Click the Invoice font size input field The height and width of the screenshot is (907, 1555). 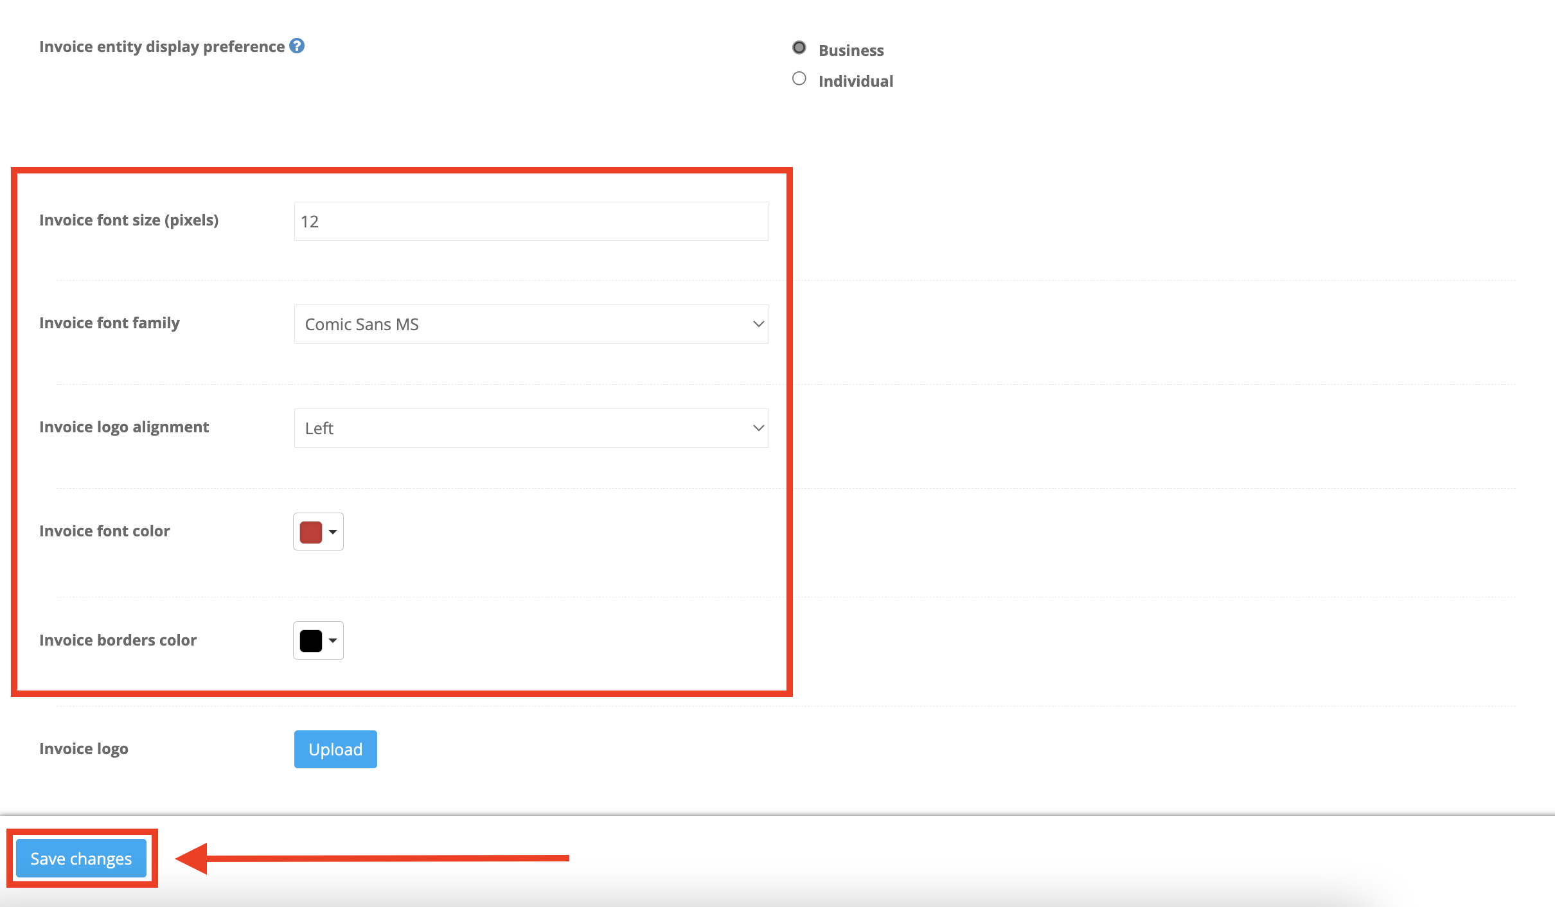531,222
